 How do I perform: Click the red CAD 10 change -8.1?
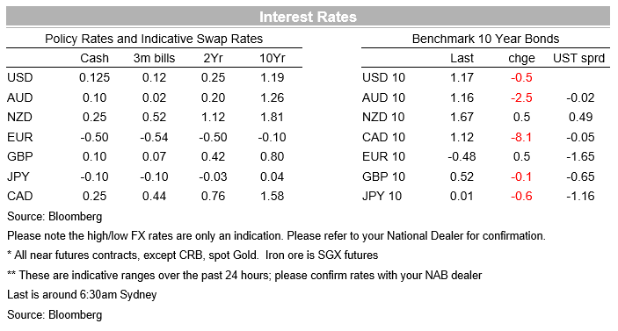click(x=521, y=137)
